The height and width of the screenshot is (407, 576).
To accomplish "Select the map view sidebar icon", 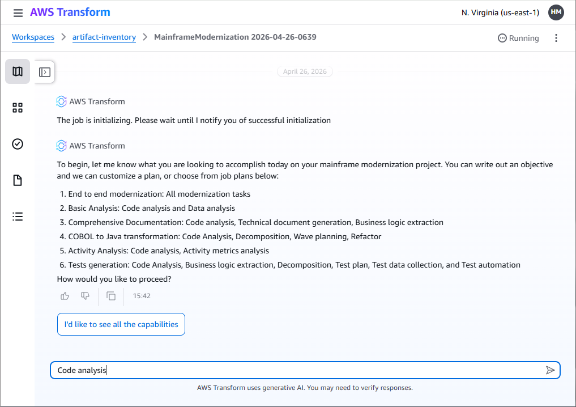I will 18,71.
